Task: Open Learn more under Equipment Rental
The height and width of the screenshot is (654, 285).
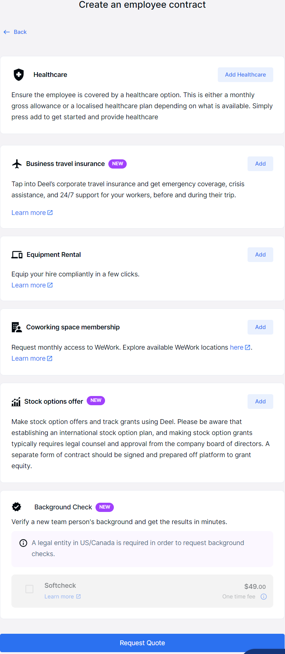Action: tap(32, 285)
